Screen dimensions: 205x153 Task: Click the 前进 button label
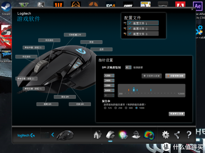[x=91, y=42]
